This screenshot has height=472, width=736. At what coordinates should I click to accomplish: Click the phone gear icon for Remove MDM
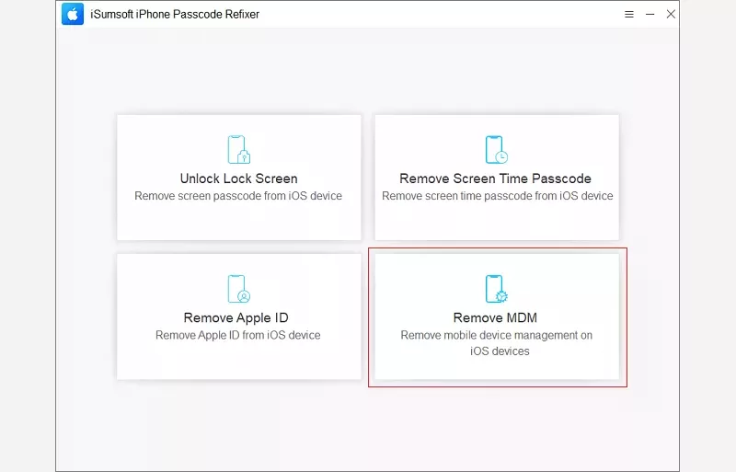497,289
